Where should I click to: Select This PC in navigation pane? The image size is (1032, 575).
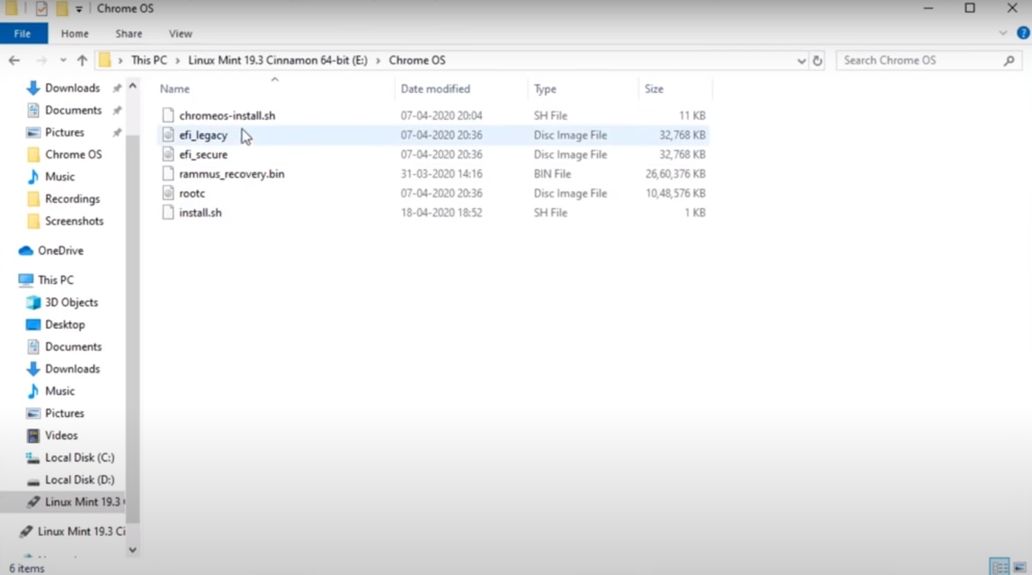55,280
